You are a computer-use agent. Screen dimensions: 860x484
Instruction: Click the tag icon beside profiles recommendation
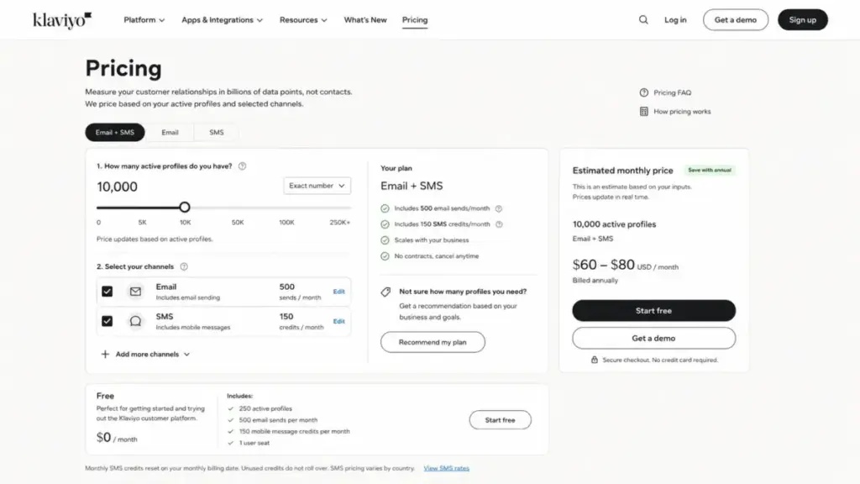pyautogui.click(x=385, y=292)
